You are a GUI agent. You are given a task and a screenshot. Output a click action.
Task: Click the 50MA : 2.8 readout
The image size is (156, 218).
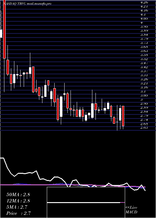[x=18, y=195]
